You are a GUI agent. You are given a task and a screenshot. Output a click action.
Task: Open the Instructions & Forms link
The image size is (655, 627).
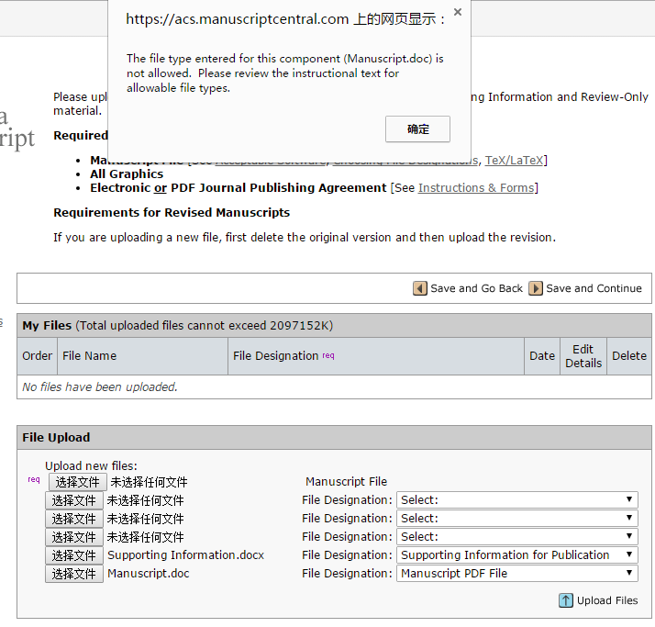[x=476, y=188]
